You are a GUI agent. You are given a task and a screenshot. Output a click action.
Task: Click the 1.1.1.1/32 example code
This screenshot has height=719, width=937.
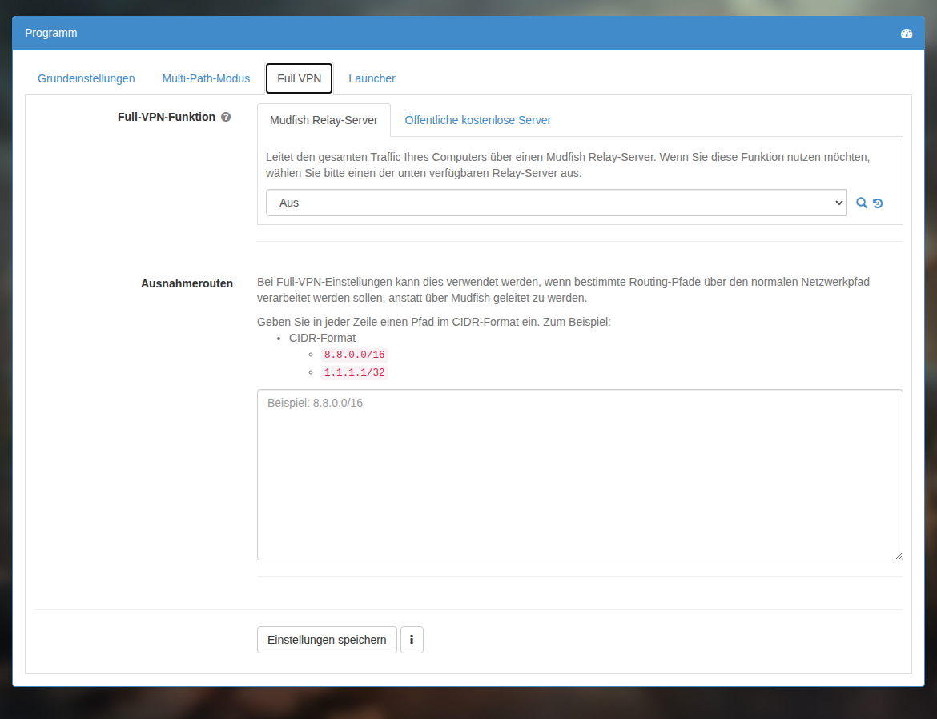pyautogui.click(x=354, y=372)
